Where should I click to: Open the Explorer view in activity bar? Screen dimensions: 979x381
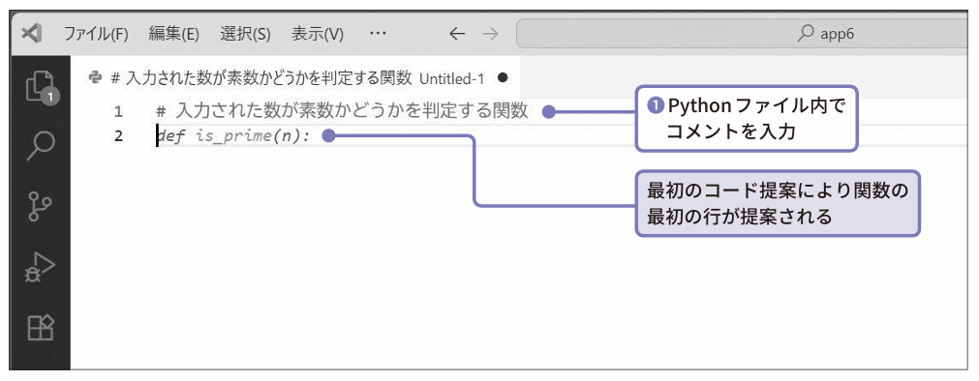coord(43,87)
